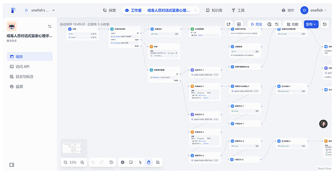The width and height of the screenshot is (335, 174).
Task: Open the 发布 publish dropdown
Action: (311, 24)
